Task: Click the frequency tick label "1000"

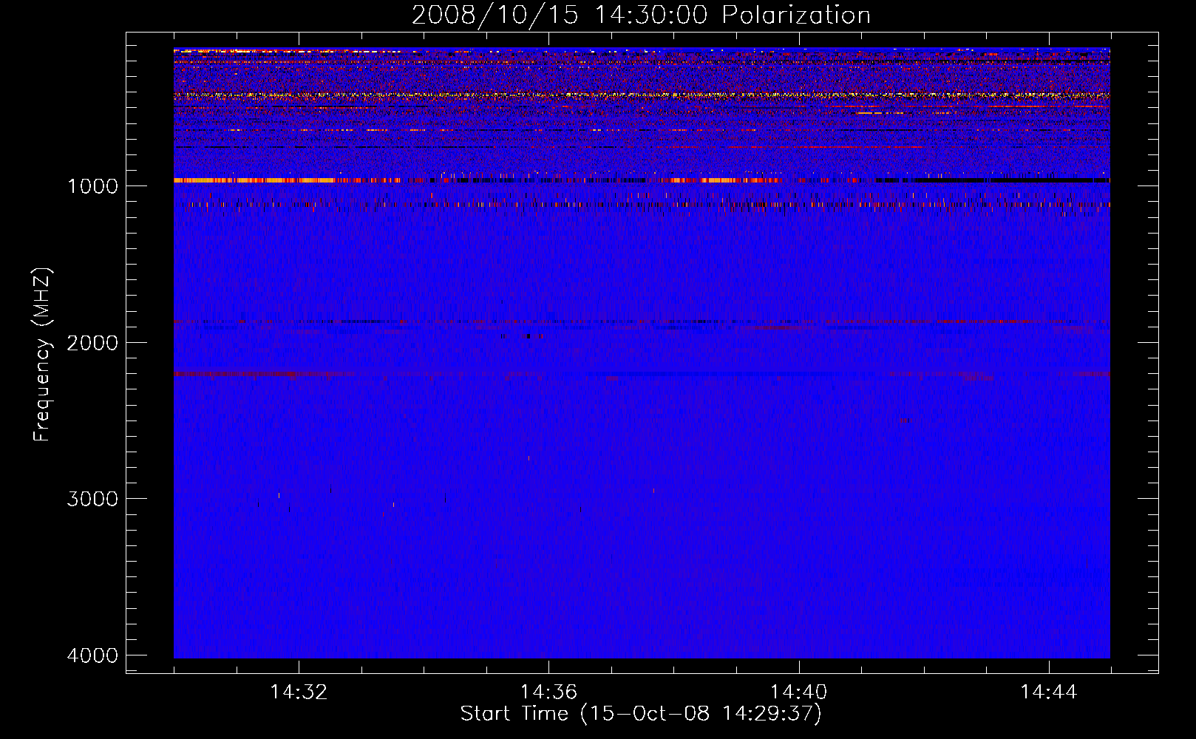Action: pyautogui.click(x=92, y=185)
